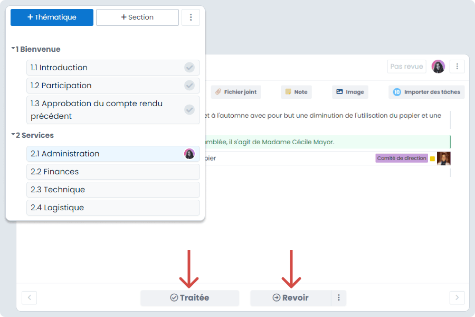Image resolution: width=475 pixels, height=317 pixels.
Task: Go to next topic with right arrow
Action: (x=457, y=297)
